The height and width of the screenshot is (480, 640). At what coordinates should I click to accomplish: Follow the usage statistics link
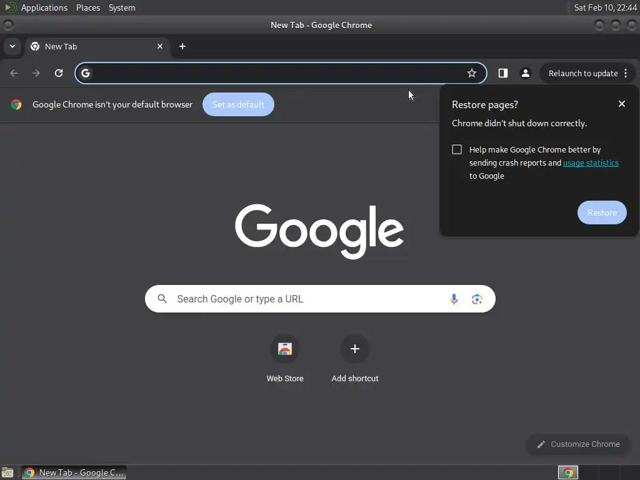point(591,163)
